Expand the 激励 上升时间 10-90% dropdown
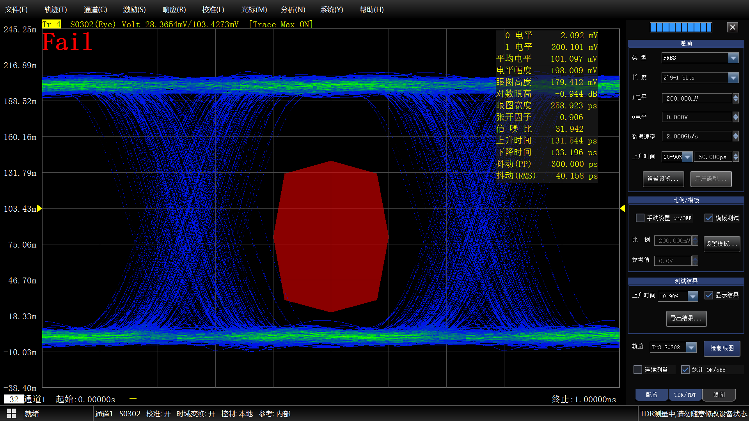 [x=687, y=157]
